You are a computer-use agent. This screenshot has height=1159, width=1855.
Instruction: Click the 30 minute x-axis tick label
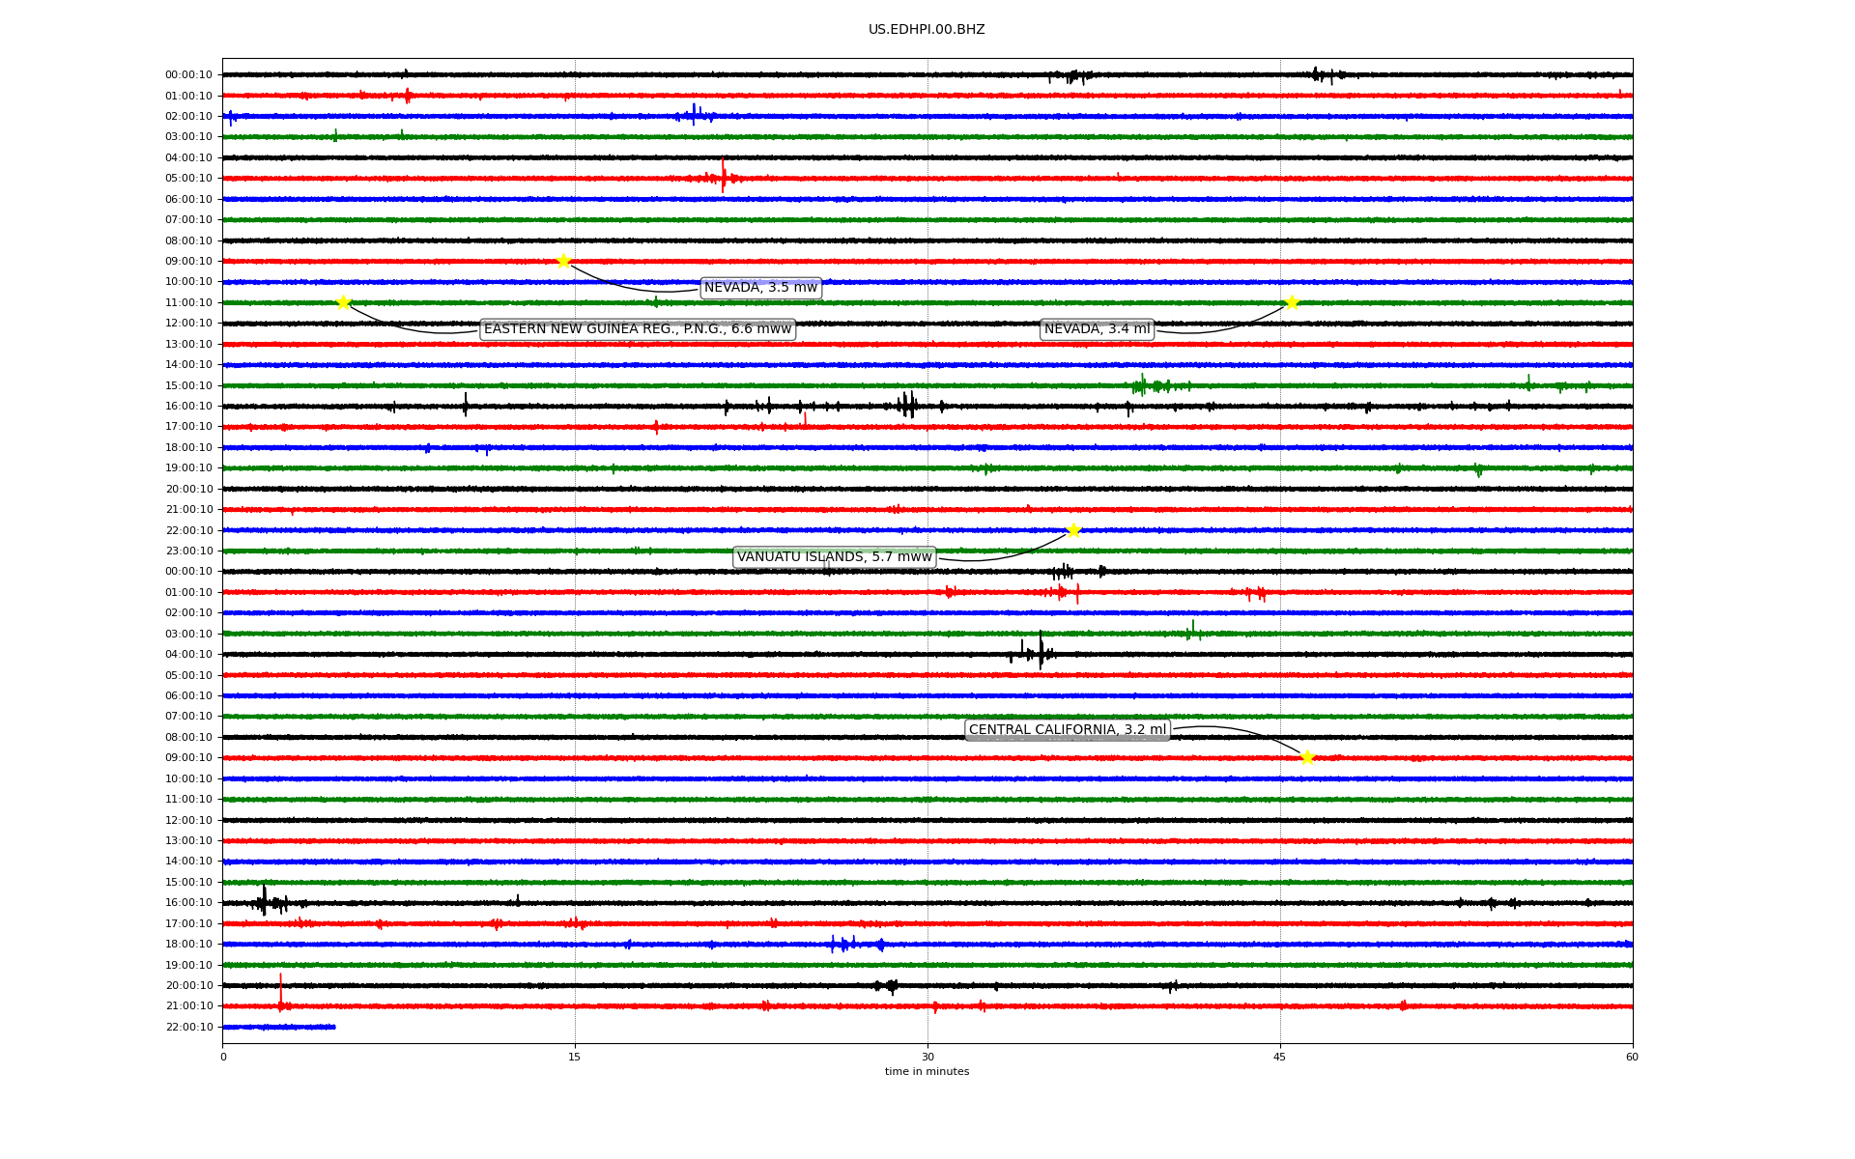tap(927, 1057)
